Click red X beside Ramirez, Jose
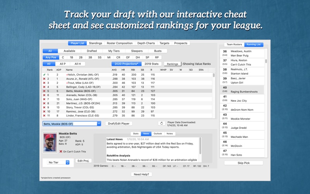Viewport: 310px width, 194px height. point(44,111)
